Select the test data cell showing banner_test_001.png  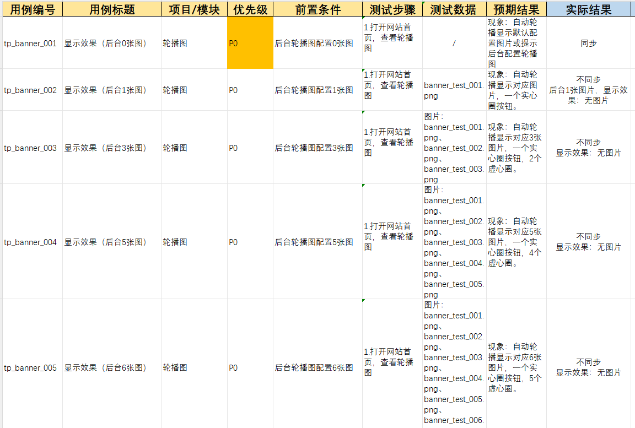pyautogui.click(x=453, y=90)
